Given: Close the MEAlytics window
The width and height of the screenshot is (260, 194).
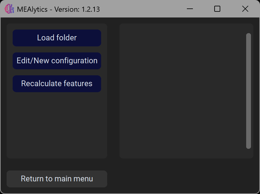Looking at the screenshot, I should click(245, 9).
